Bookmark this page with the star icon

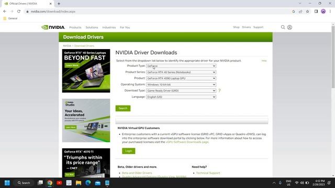(x=307, y=11)
